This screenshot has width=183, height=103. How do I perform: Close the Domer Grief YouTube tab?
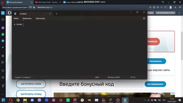(x=60, y=2)
